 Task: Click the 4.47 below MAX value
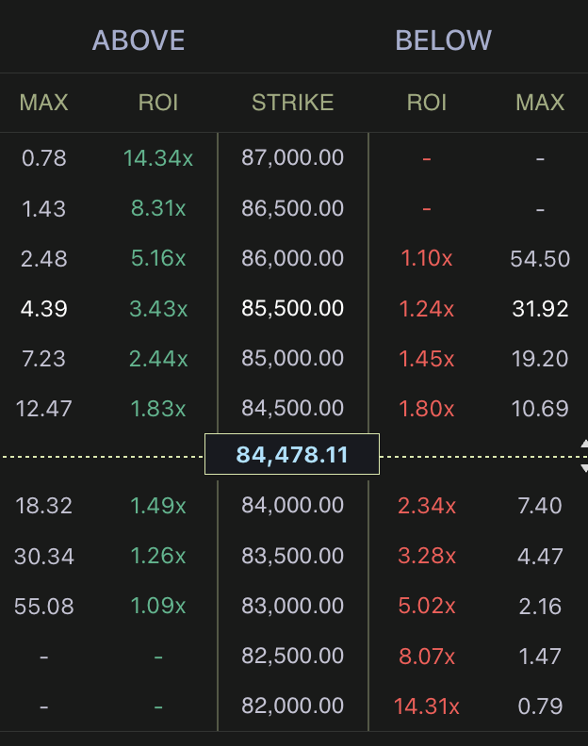click(540, 556)
